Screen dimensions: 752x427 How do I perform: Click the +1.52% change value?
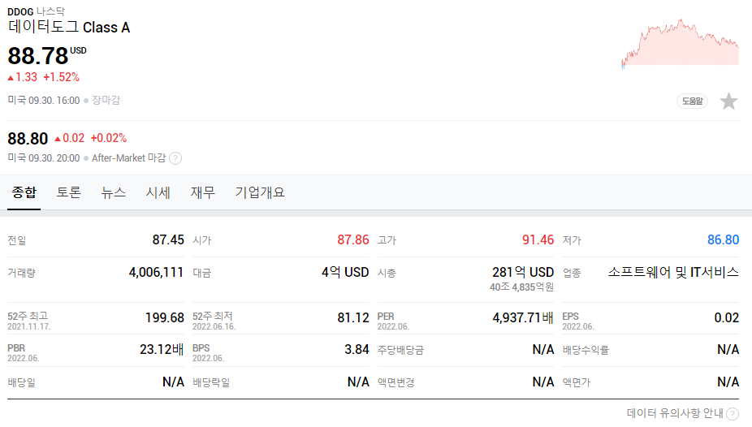(x=62, y=77)
